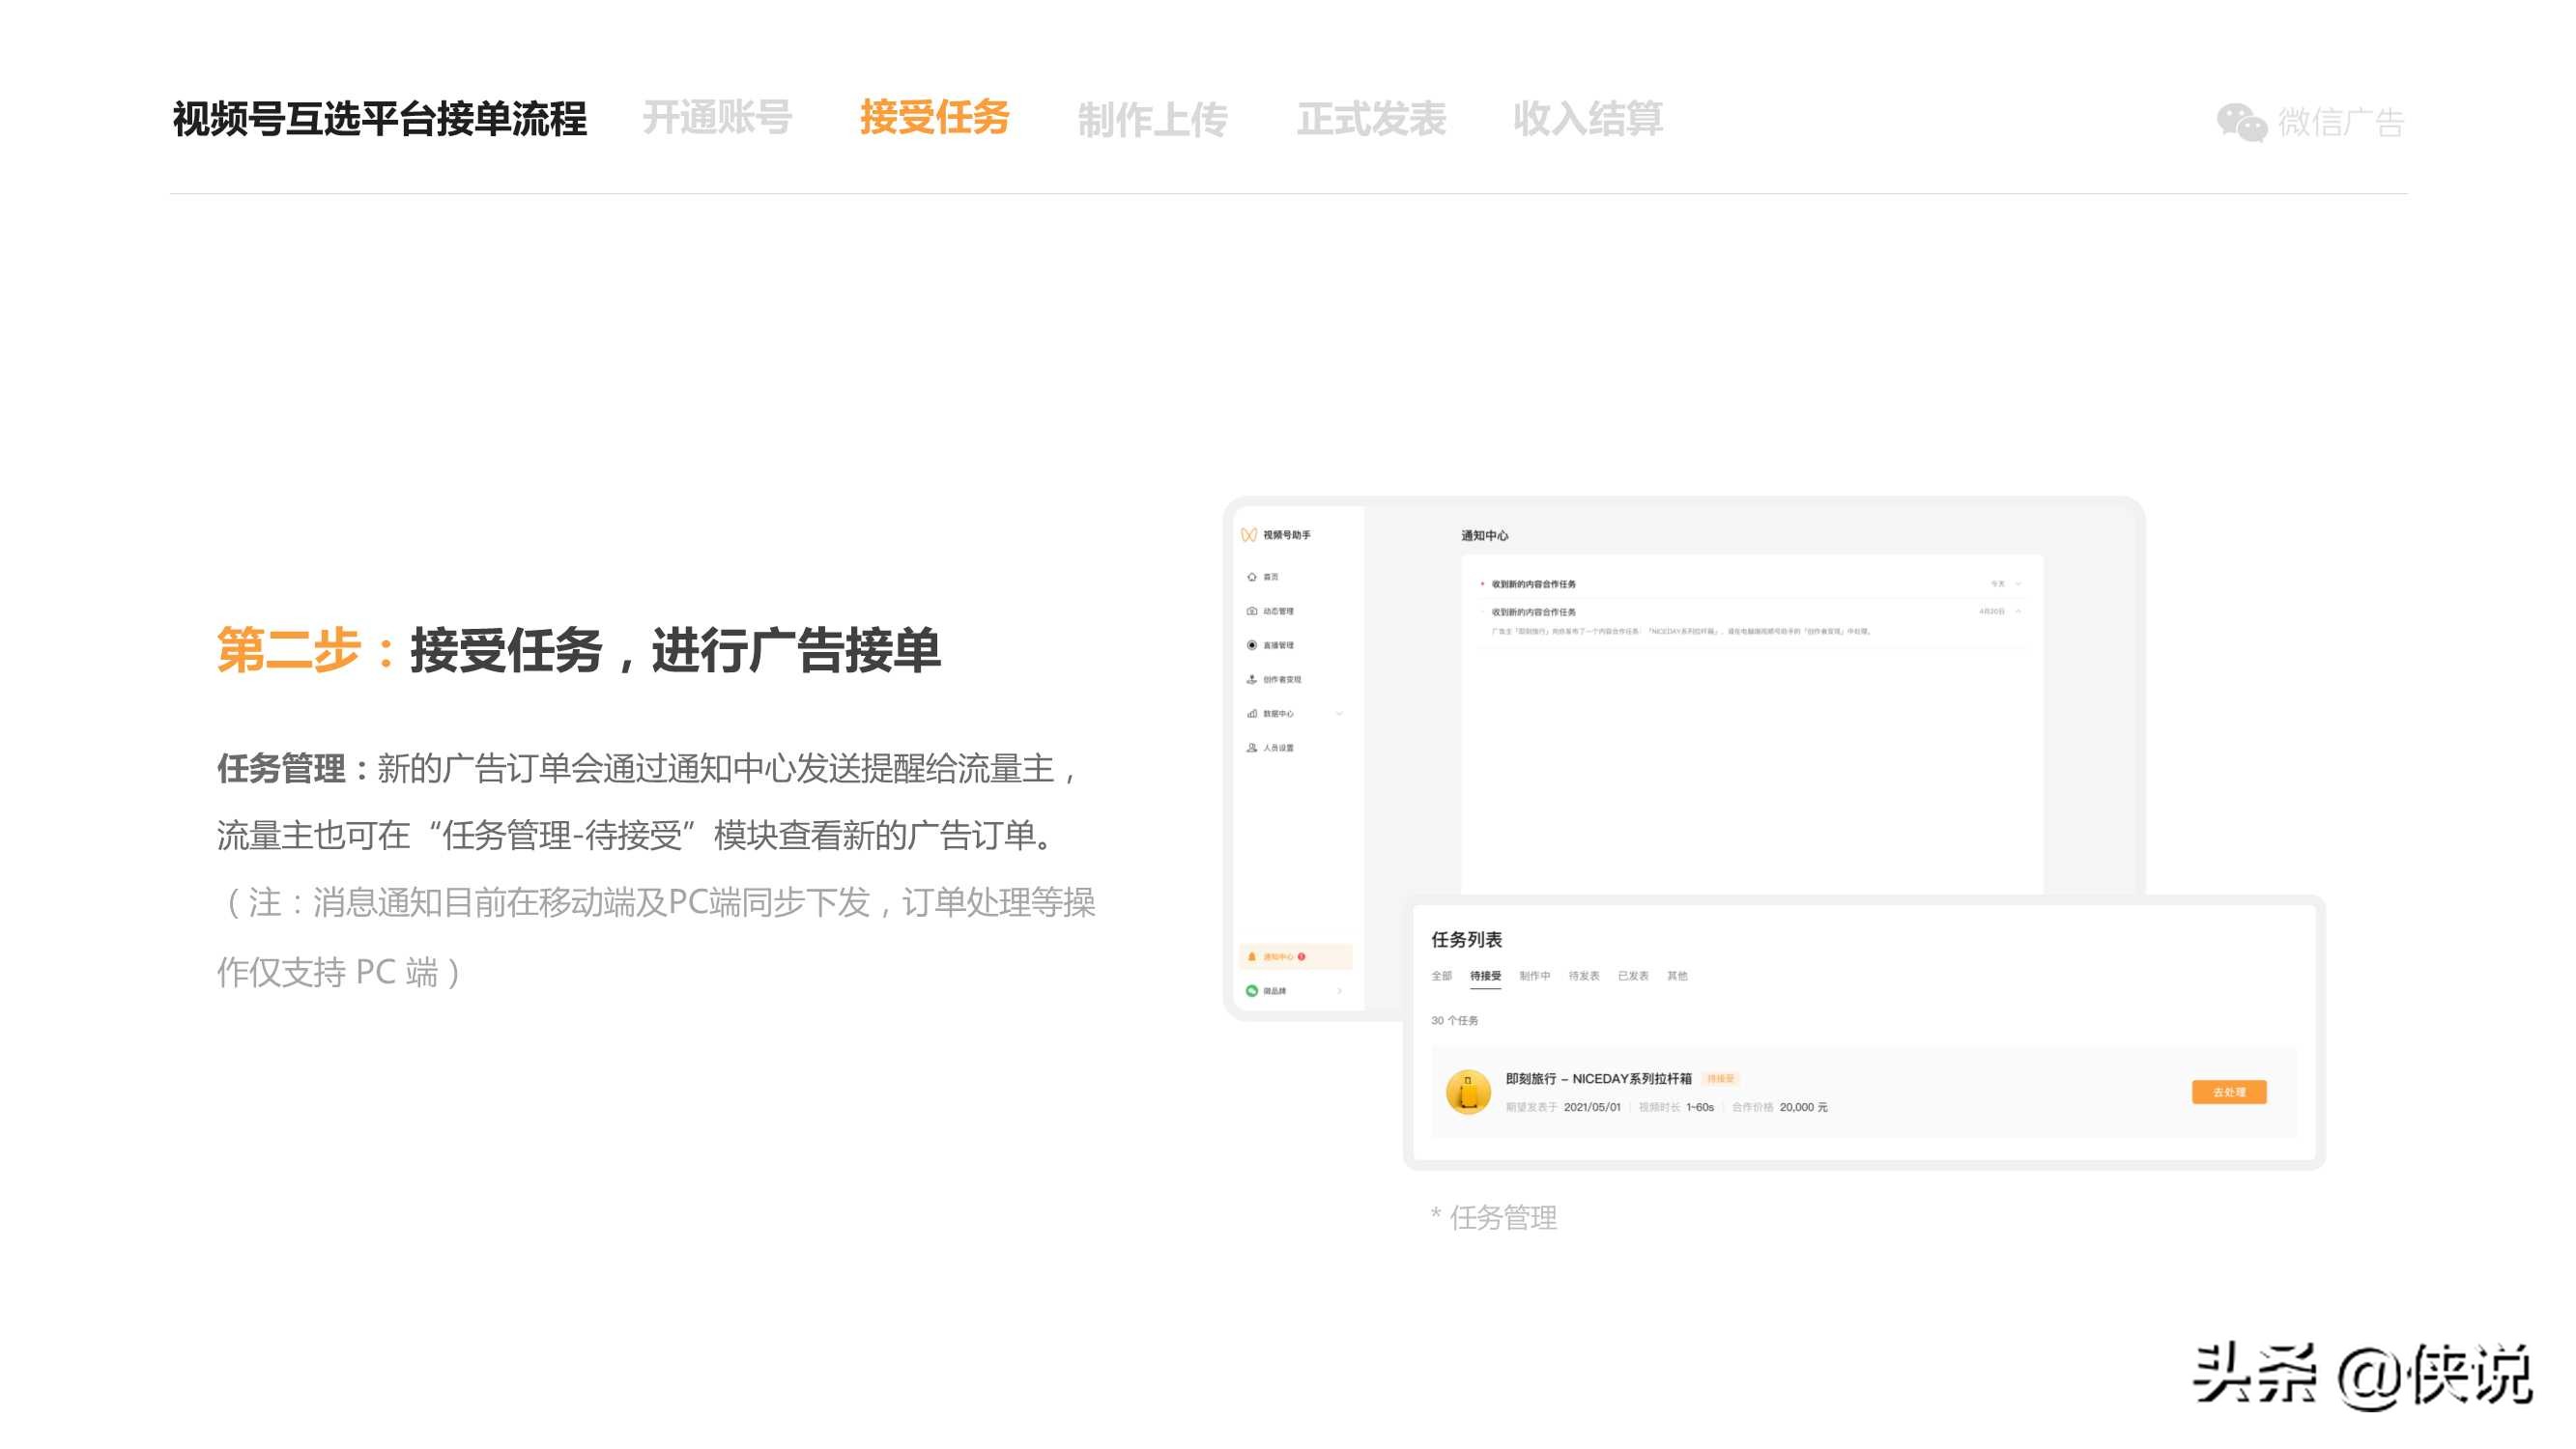Open 直播管理 via the record icon
The height and width of the screenshot is (1449, 2576).
(x=1252, y=645)
